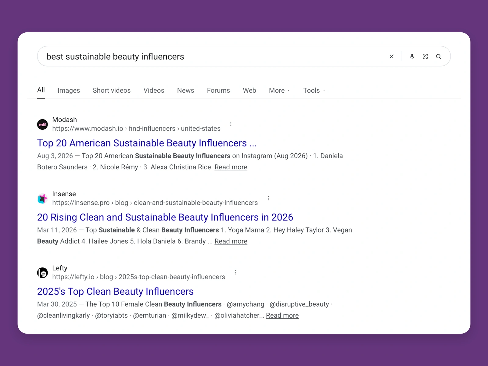This screenshot has height=366, width=488.
Task: Switch to the Short videos tab
Action: pos(112,90)
